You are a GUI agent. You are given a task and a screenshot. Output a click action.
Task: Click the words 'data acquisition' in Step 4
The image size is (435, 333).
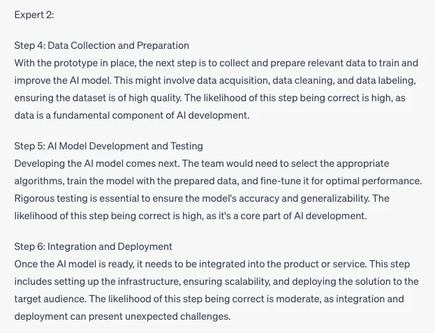tap(233, 81)
